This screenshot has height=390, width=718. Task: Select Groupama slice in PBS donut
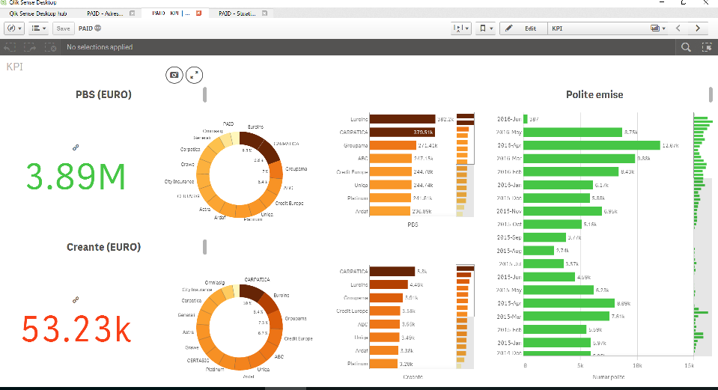click(276, 170)
